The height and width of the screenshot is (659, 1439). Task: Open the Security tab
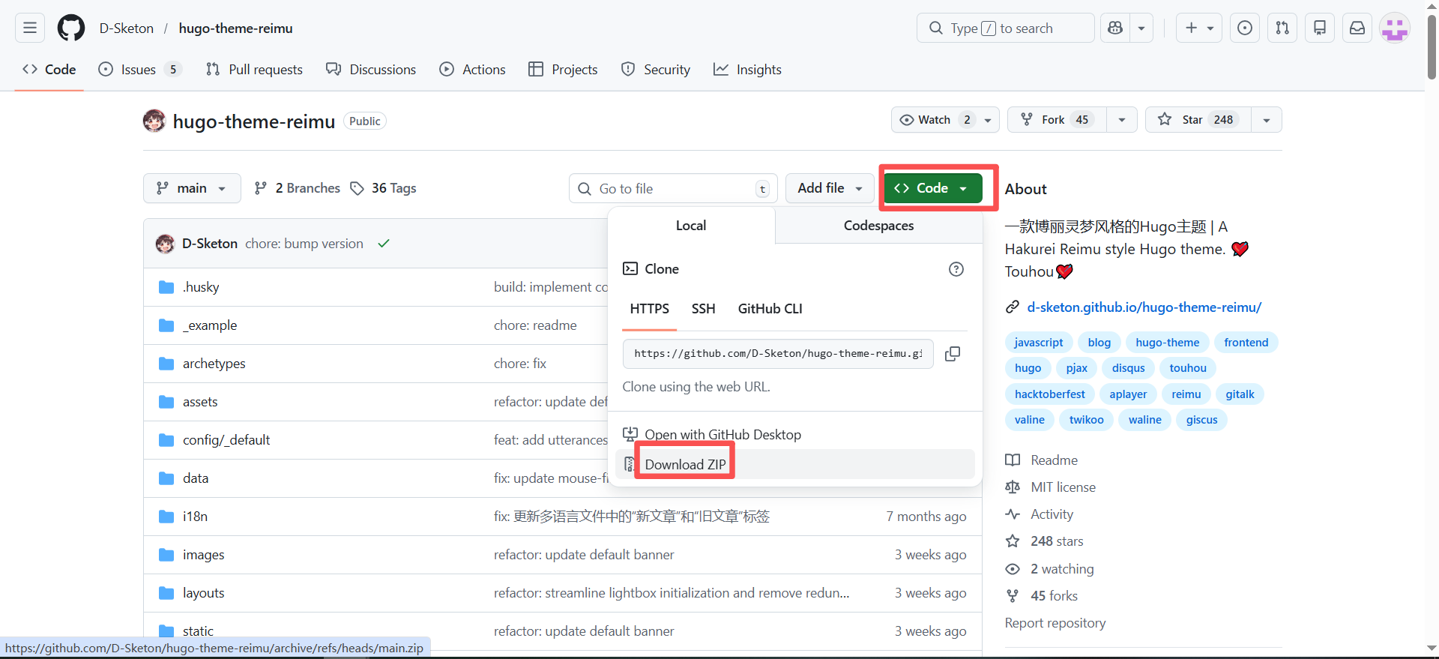coord(656,70)
